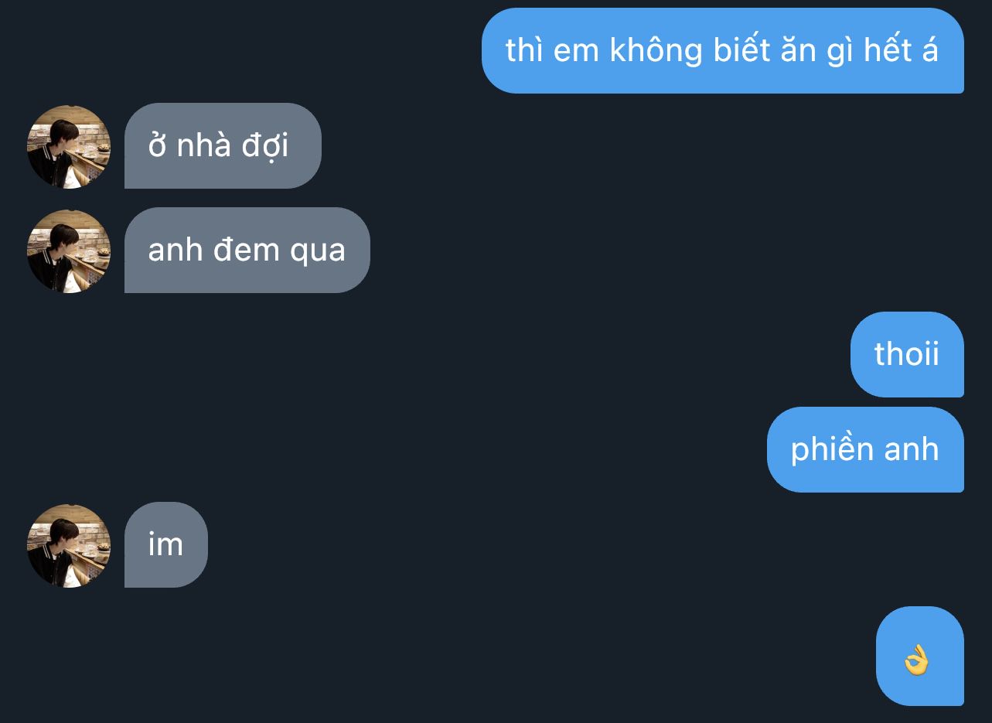The height and width of the screenshot is (723, 992).
Task: Select the "phiền anh" message bubble
Action: (x=865, y=449)
